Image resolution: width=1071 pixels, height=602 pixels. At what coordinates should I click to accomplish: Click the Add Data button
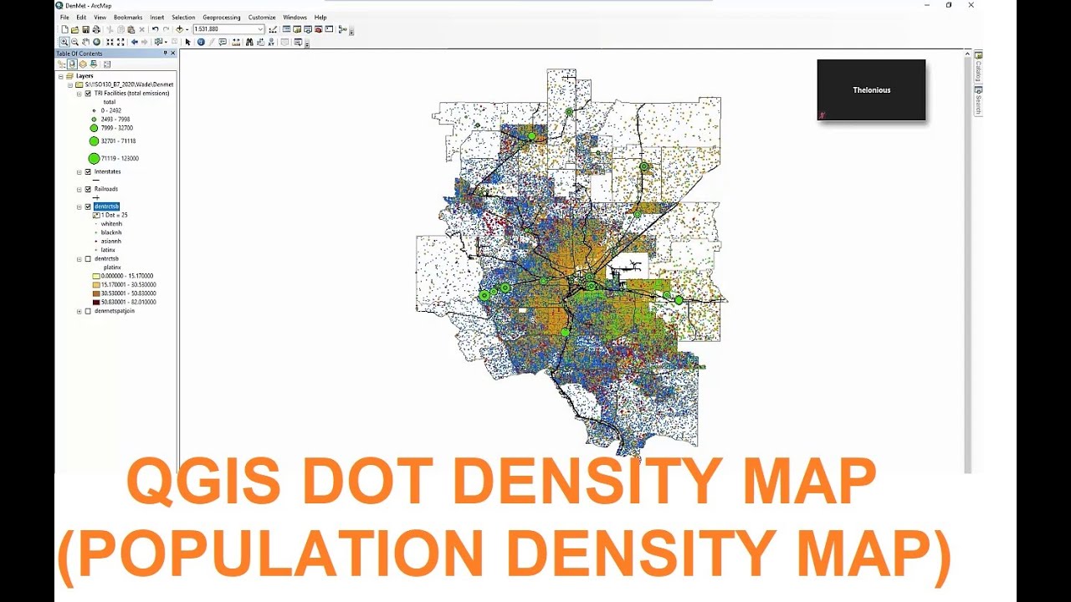tap(179, 29)
